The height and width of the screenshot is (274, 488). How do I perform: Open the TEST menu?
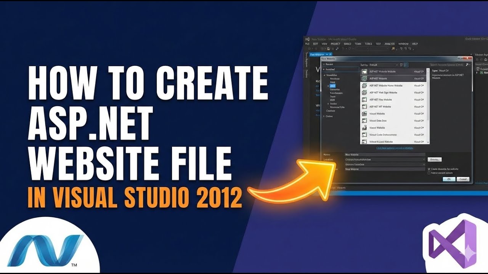378,44
